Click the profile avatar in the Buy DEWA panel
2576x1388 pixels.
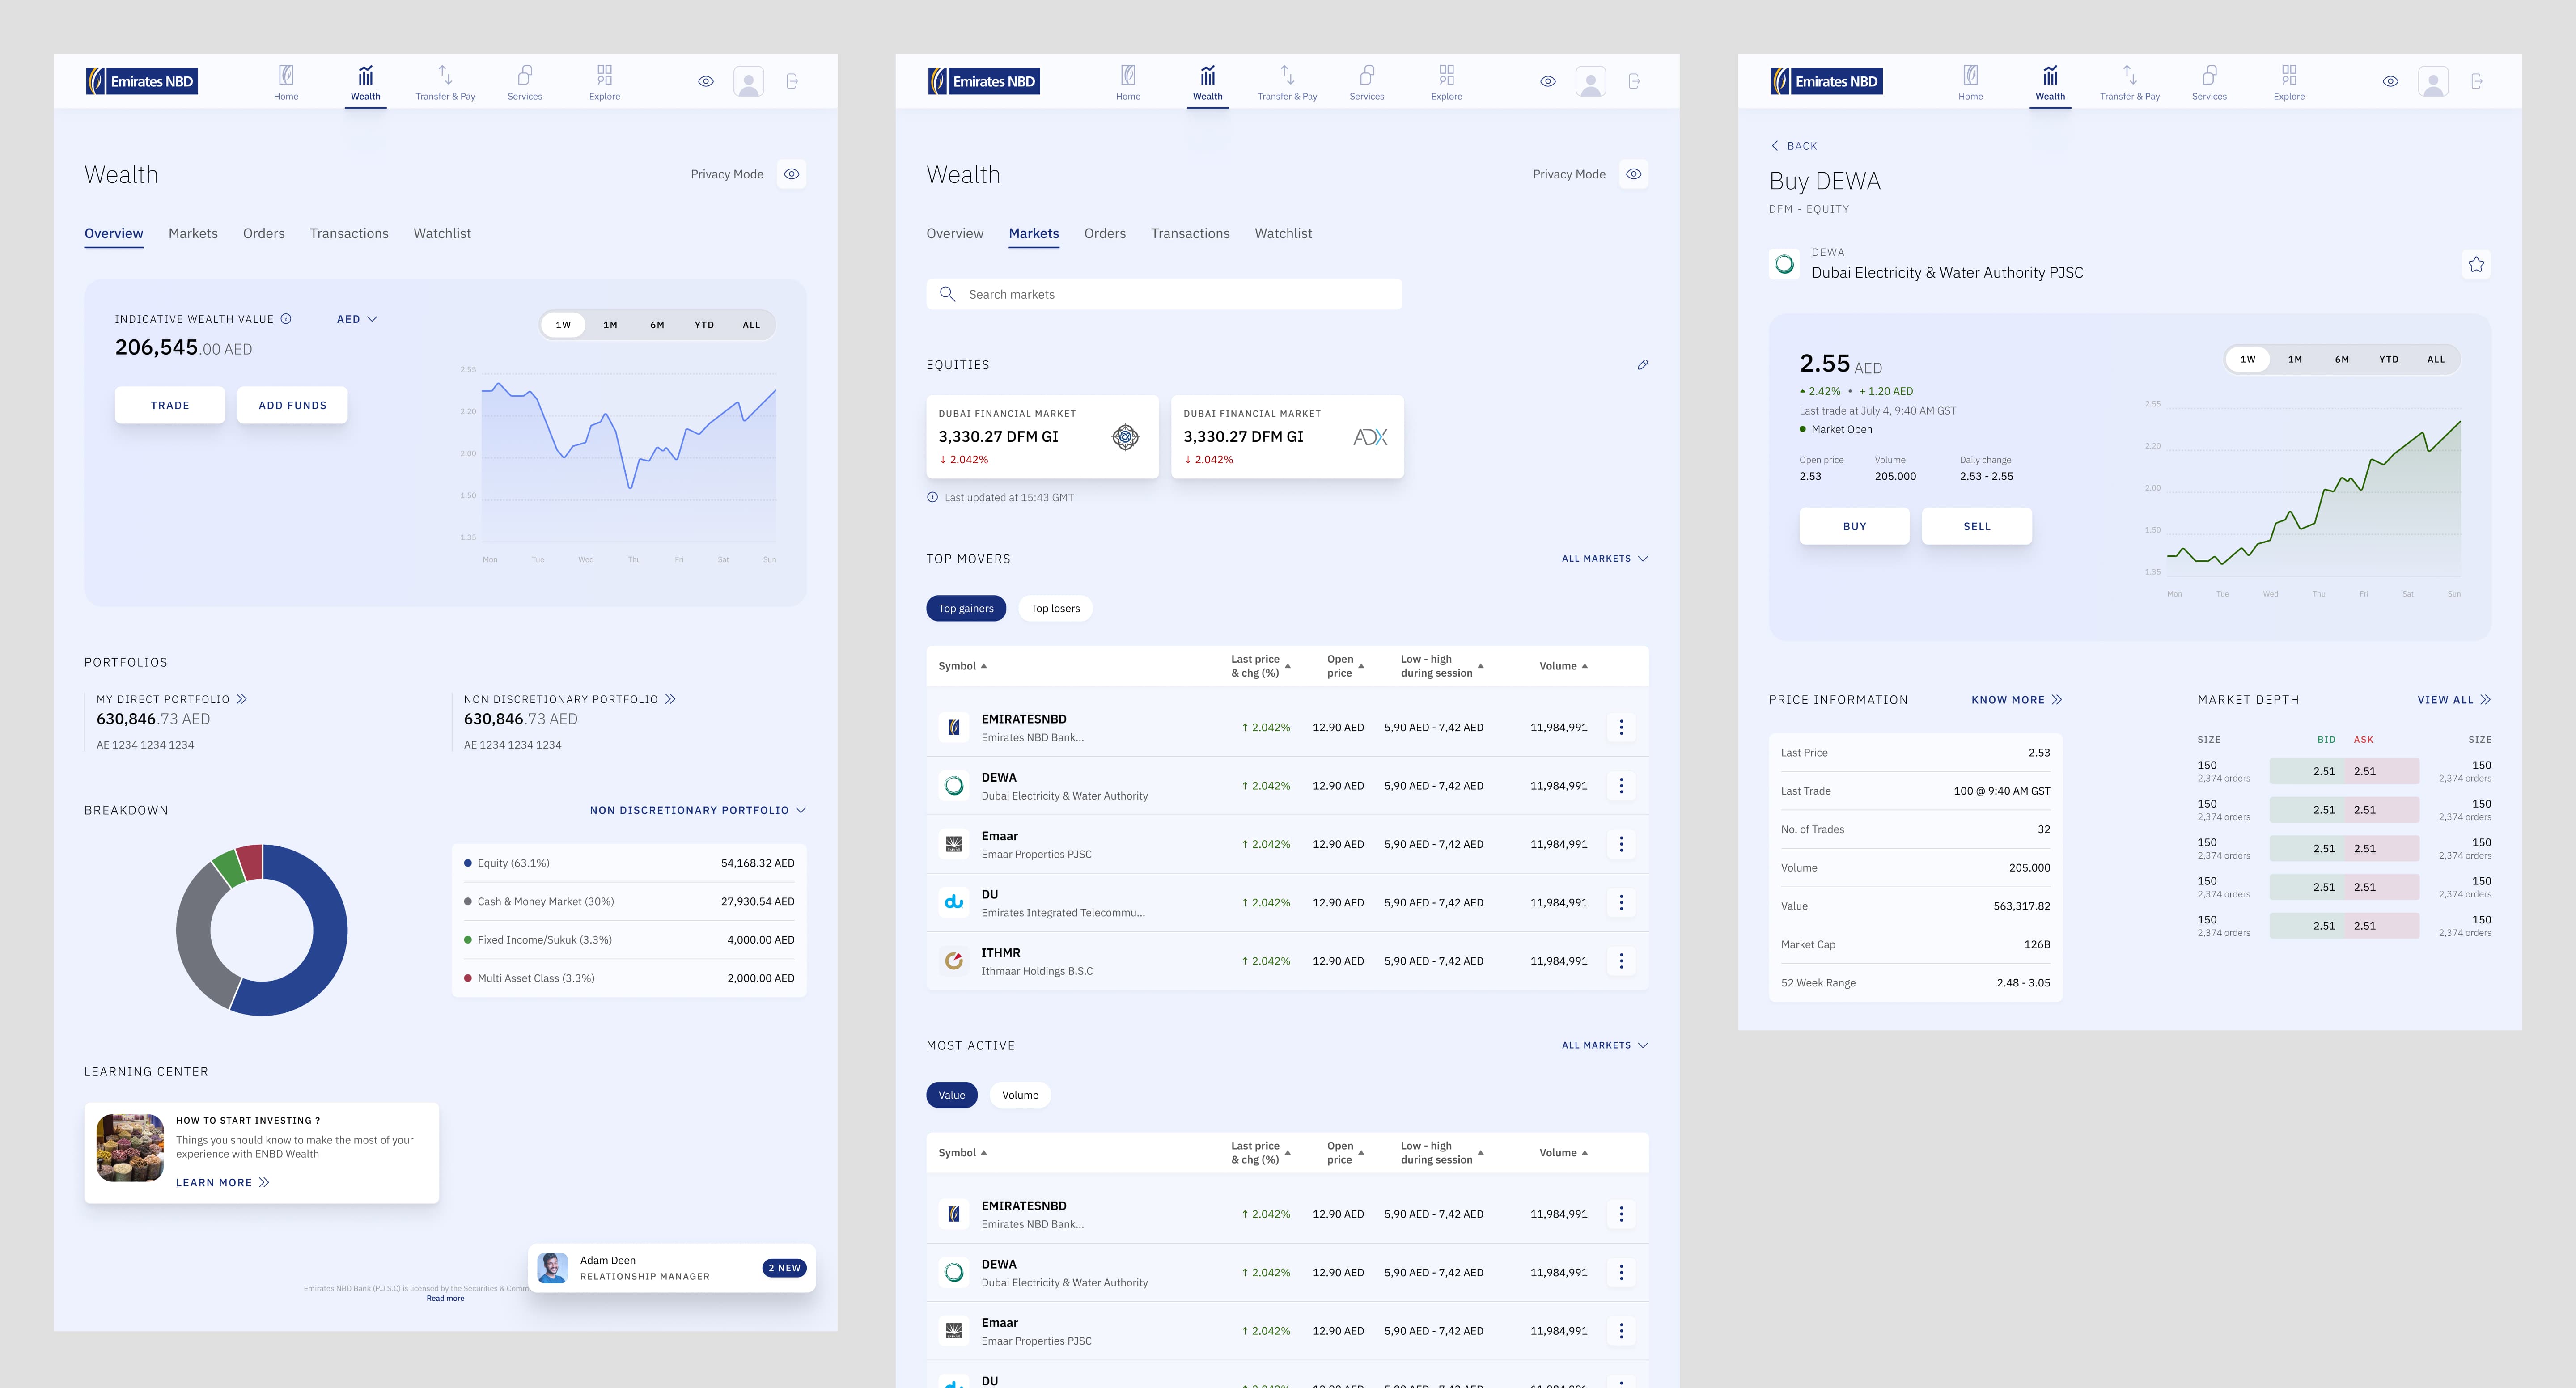[x=2433, y=81]
